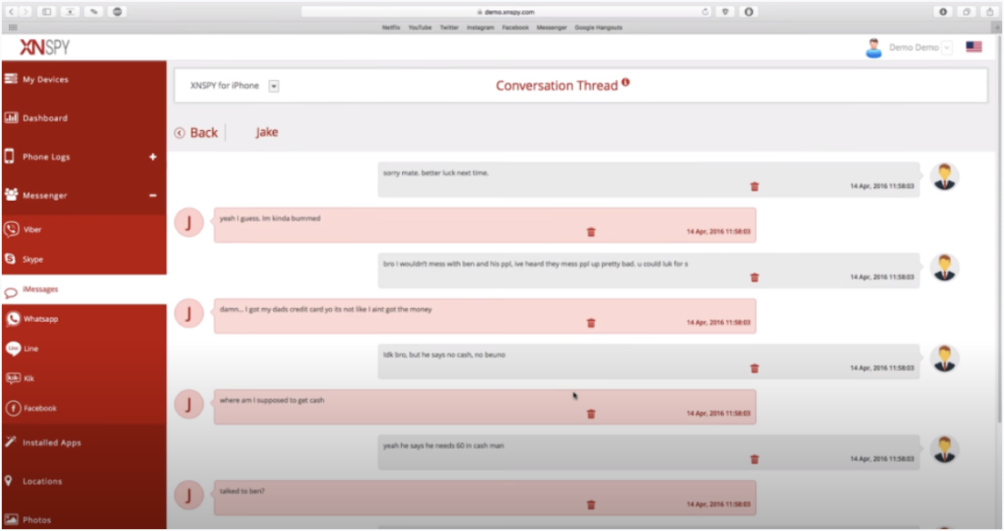
Task: Click the Dashboard chart icon
Action: tap(11, 117)
